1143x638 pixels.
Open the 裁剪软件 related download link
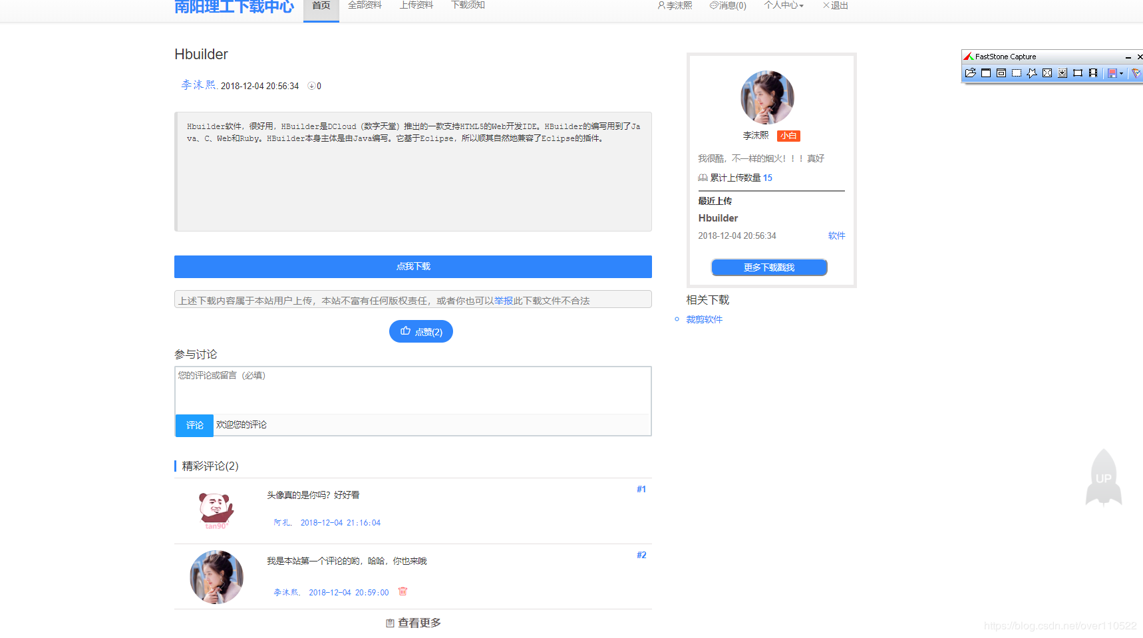704,319
